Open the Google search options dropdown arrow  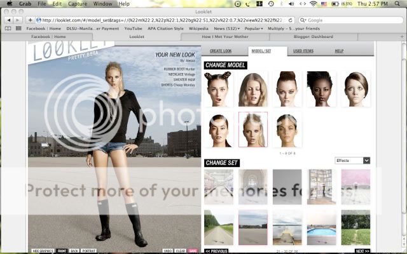pos(303,20)
